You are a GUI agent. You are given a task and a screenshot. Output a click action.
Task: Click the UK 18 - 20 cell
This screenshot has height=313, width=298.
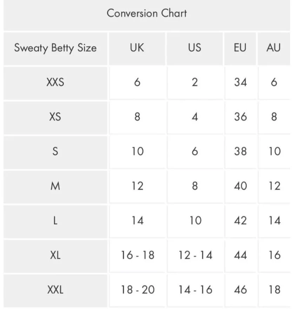138,290
